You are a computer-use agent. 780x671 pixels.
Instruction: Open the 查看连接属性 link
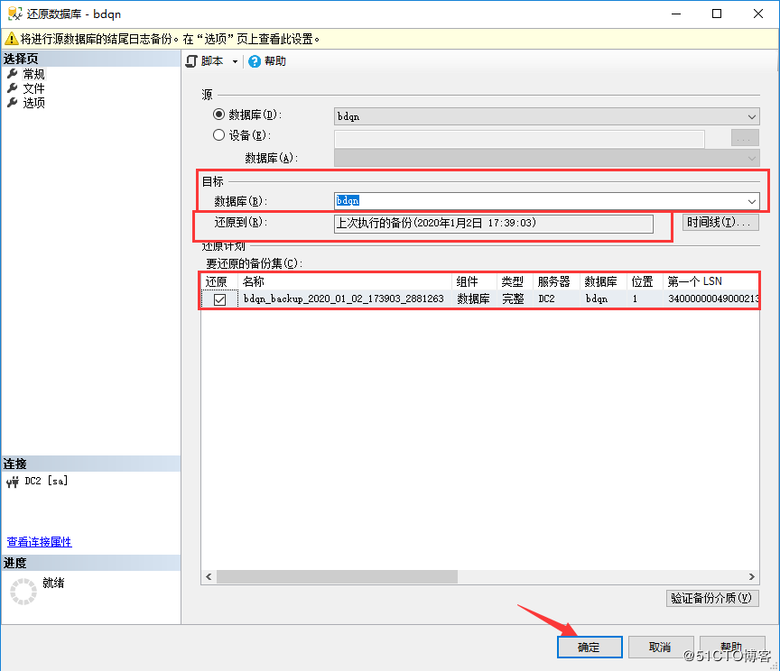click(40, 542)
